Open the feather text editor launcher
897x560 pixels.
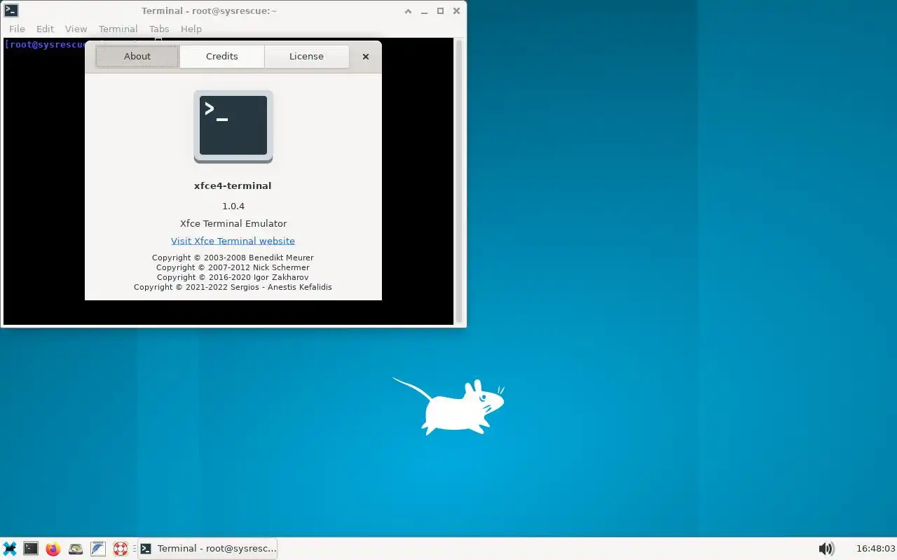pos(98,549)
